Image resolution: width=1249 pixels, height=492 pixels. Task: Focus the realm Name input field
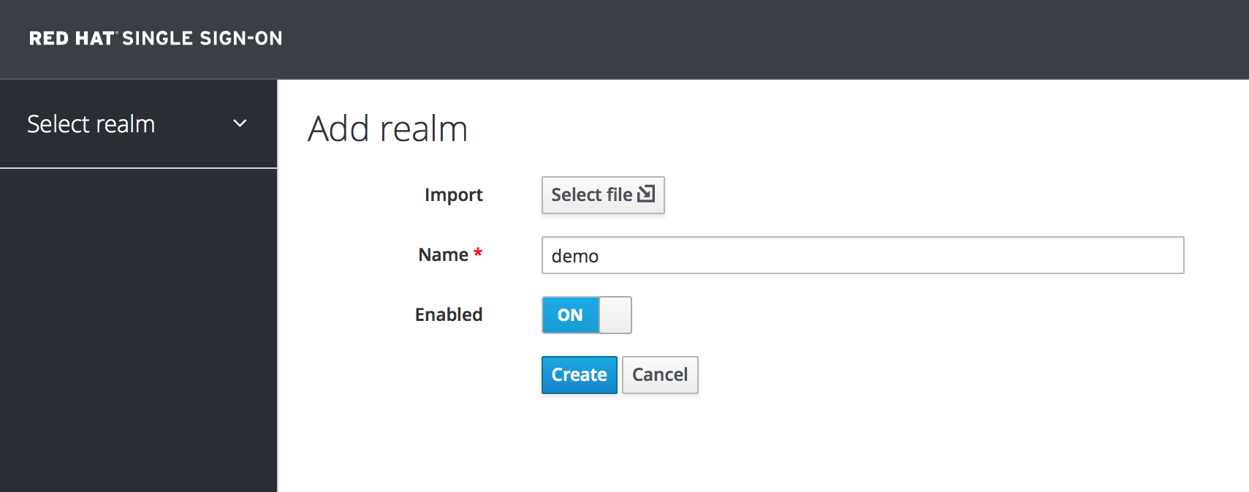coord(862,255)
